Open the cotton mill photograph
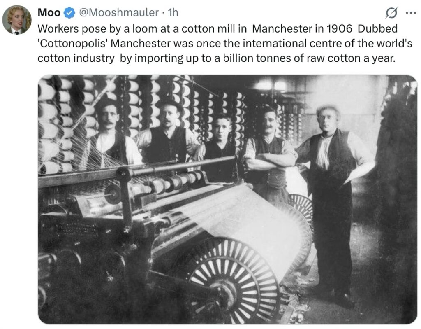This screenshot has width=421, height=329. point(228,199)
